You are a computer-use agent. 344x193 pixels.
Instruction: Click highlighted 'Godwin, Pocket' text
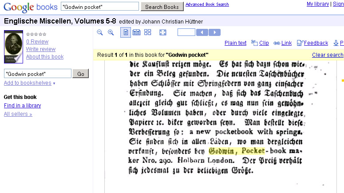(237, 151)
